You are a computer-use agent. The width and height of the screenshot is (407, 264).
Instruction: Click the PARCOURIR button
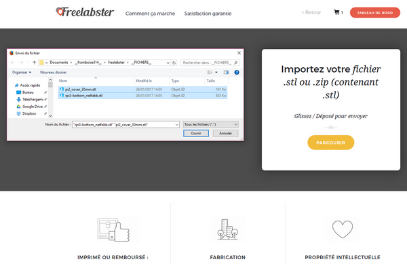(331, 143)
